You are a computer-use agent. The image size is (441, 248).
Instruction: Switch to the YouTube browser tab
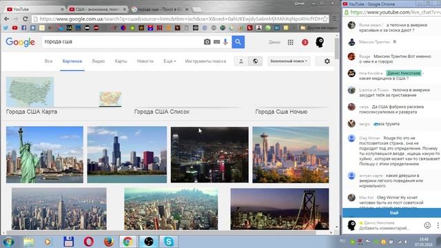tap(35, 9)
